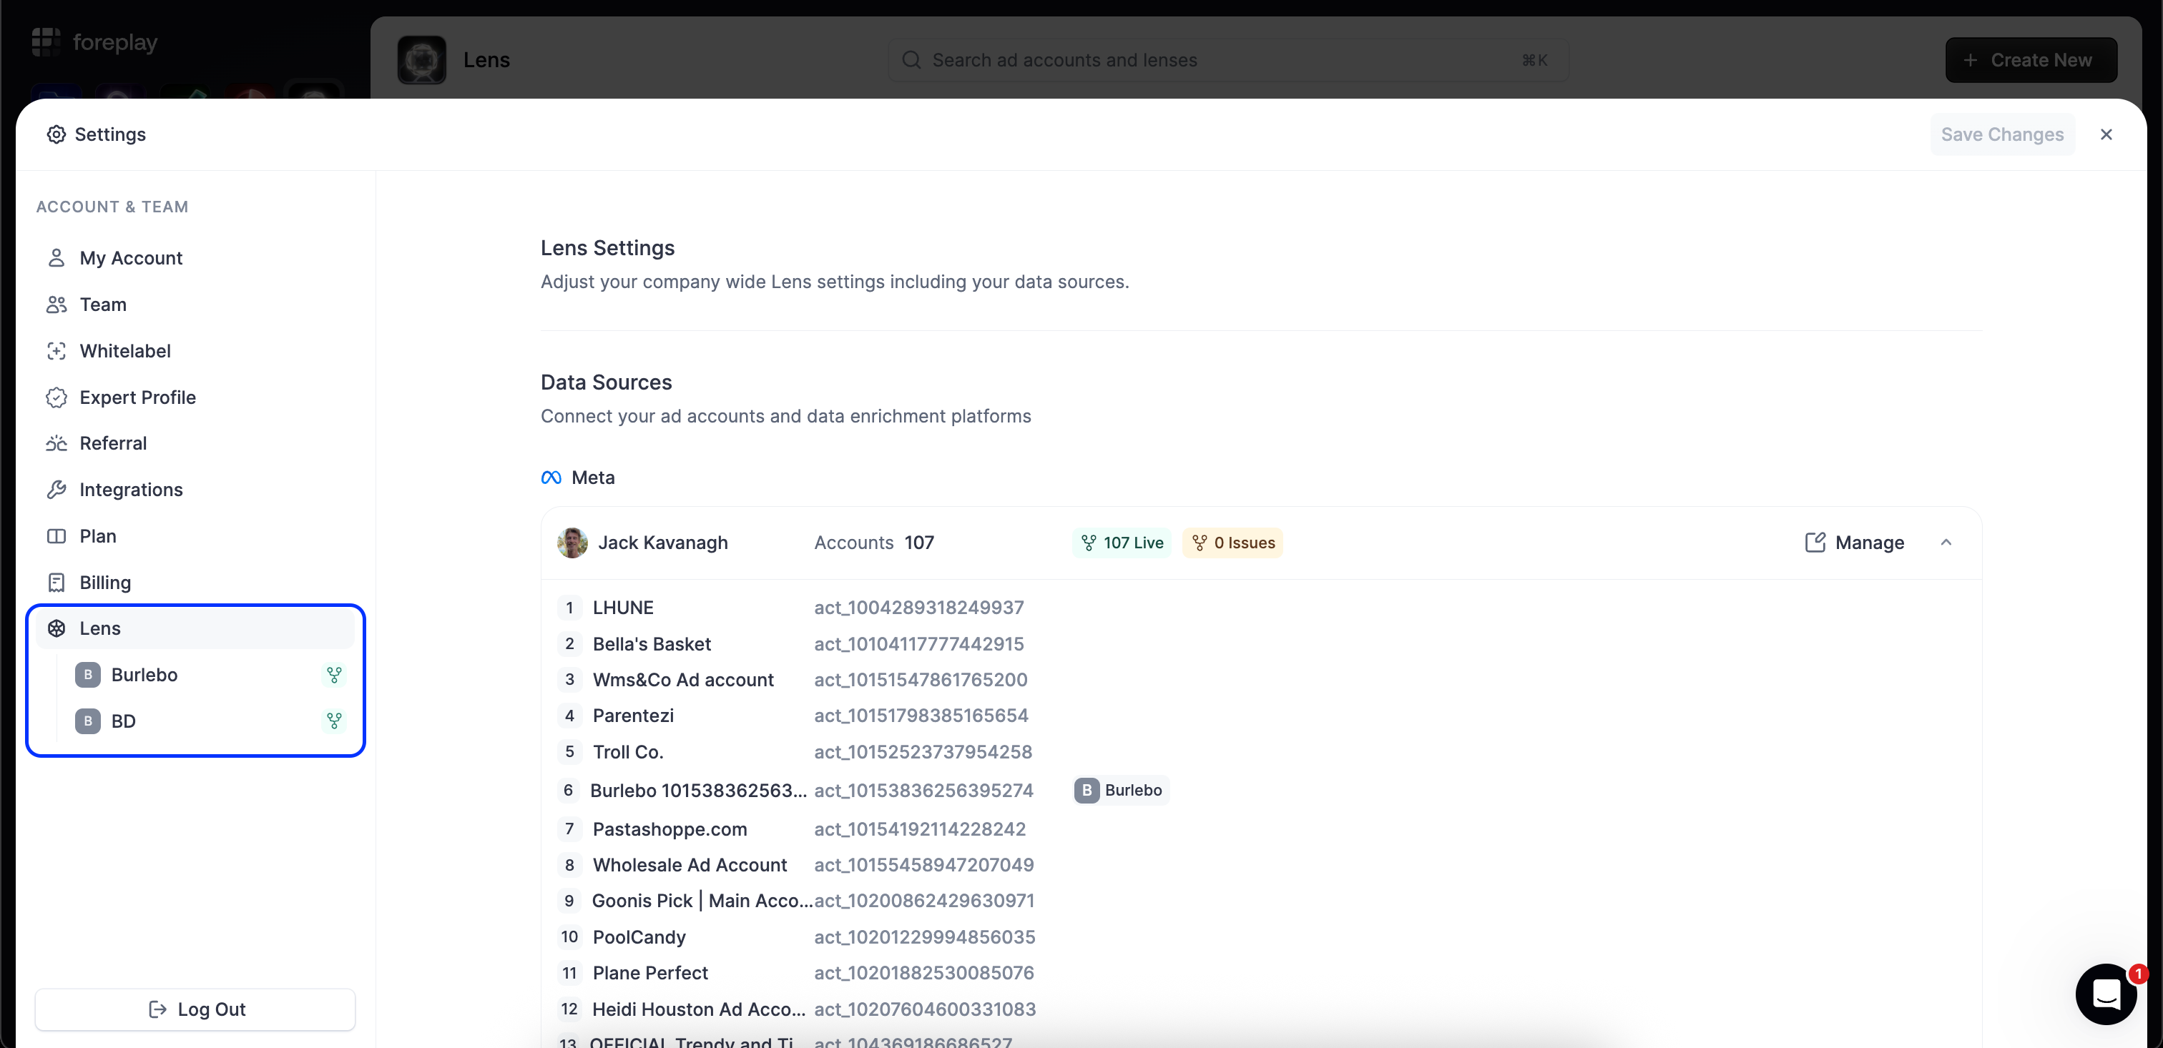Click Save Changes button
The height and width of the screenshot is (1048, 2163).
[x=2002, y=134]
